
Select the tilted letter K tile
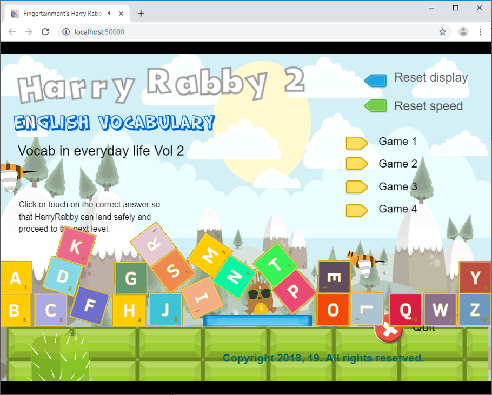(76, 246)
